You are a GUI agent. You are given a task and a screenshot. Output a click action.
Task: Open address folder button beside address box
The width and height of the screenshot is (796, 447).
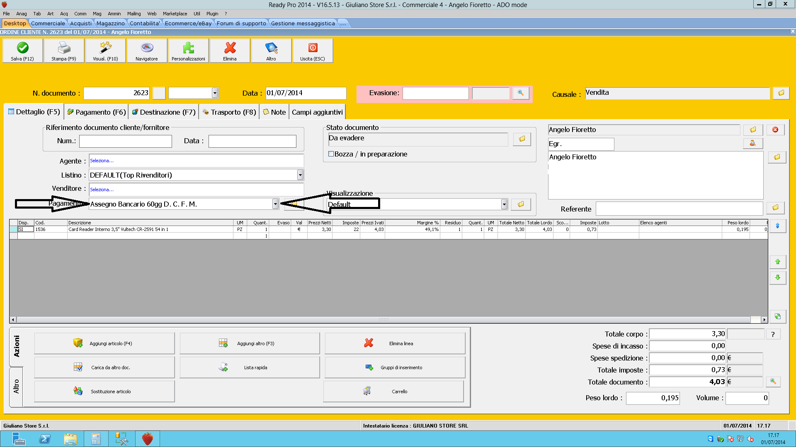pyautogui.click(x=777, y=157)
